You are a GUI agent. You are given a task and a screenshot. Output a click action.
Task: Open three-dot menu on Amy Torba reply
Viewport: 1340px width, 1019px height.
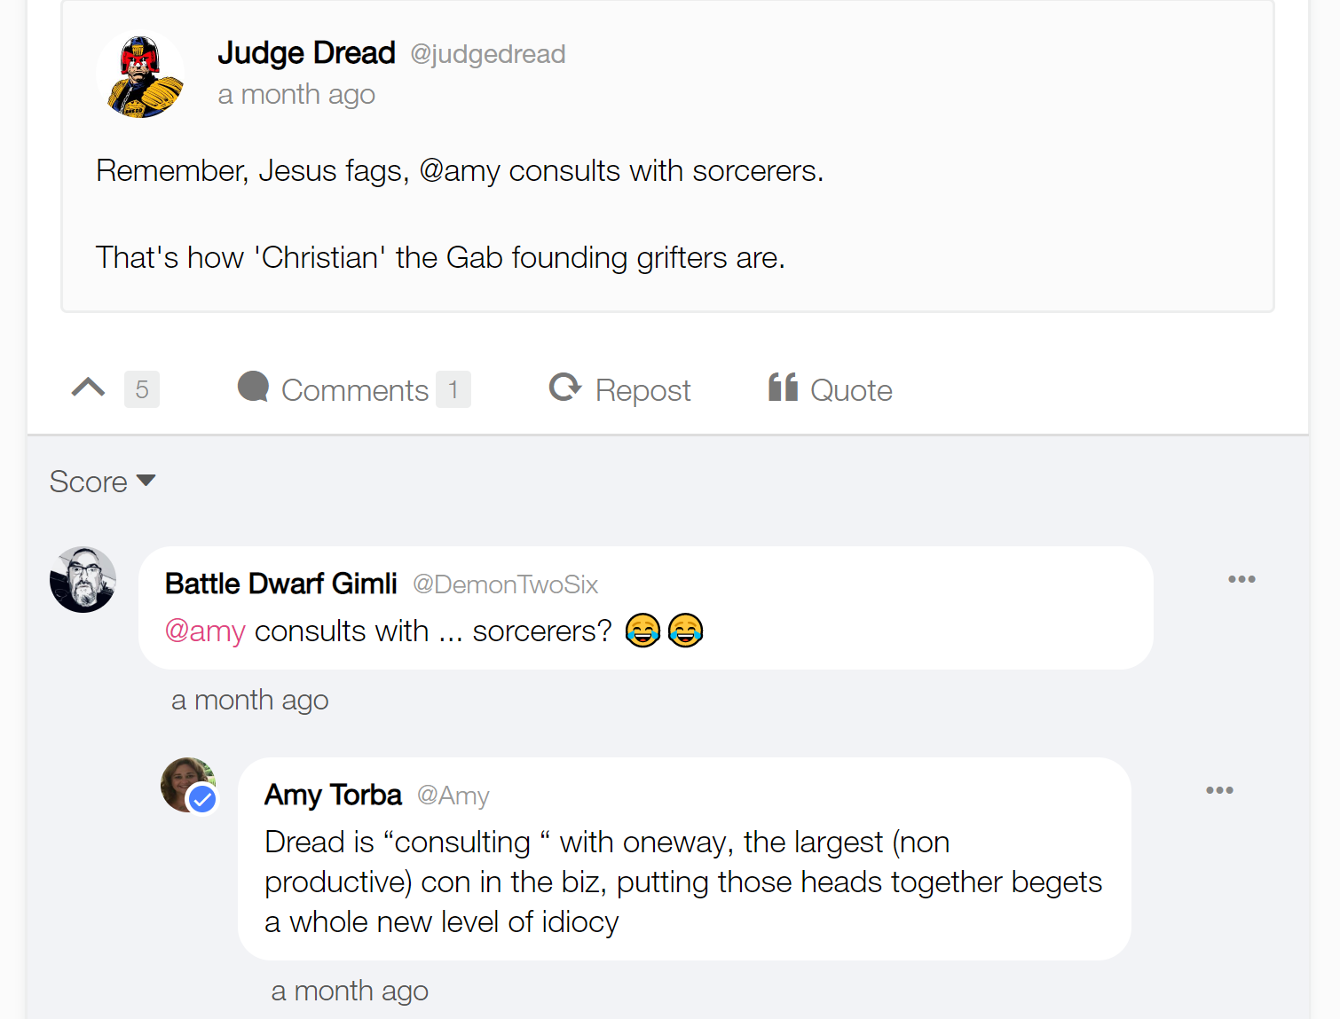click(1218, 790)
